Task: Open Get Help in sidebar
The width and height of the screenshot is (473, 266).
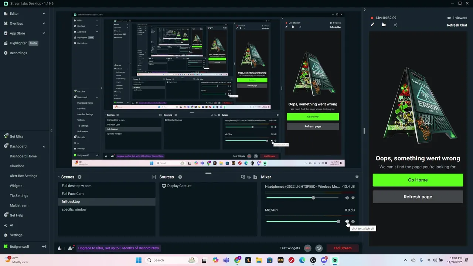Action: point(13,215)
